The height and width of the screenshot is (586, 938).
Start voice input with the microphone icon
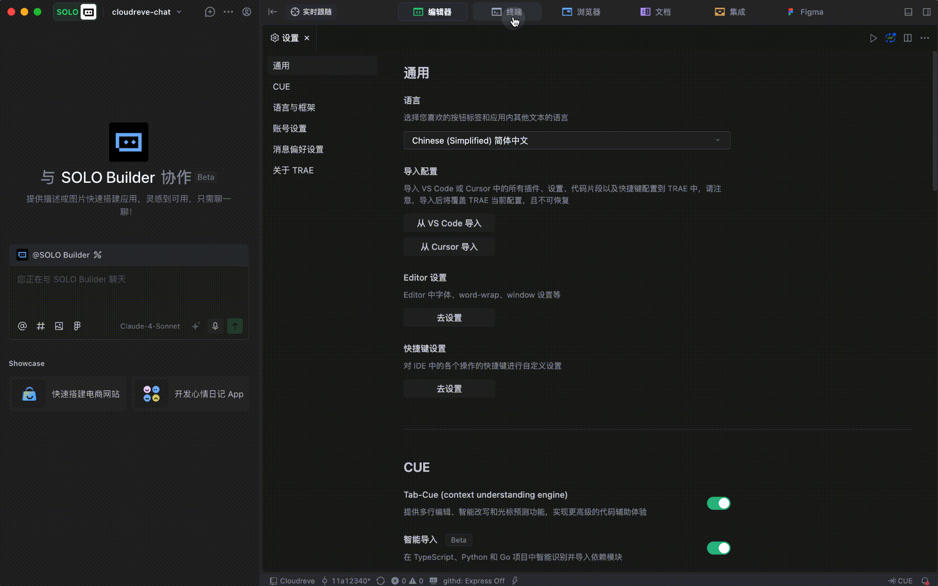215,326
